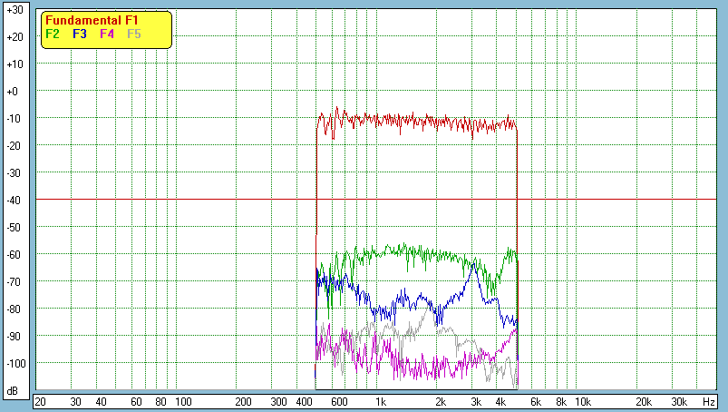Click the 1k frequency label on the X-axis

tap(381, 401)
